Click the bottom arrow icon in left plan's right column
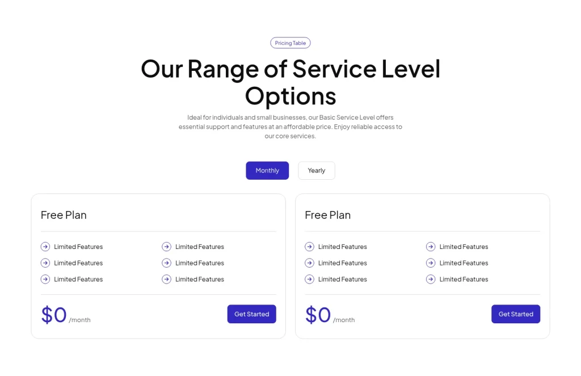Viewport: 581px width, 376px height. click(167, 279)
